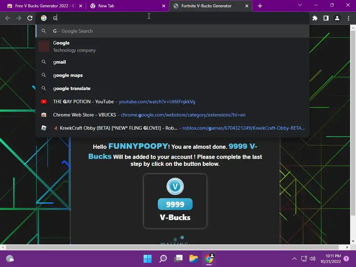Click the scroll right arrow of the page
Screen dimensions: 356x267
pyautogui.click(x=347, y=247)
